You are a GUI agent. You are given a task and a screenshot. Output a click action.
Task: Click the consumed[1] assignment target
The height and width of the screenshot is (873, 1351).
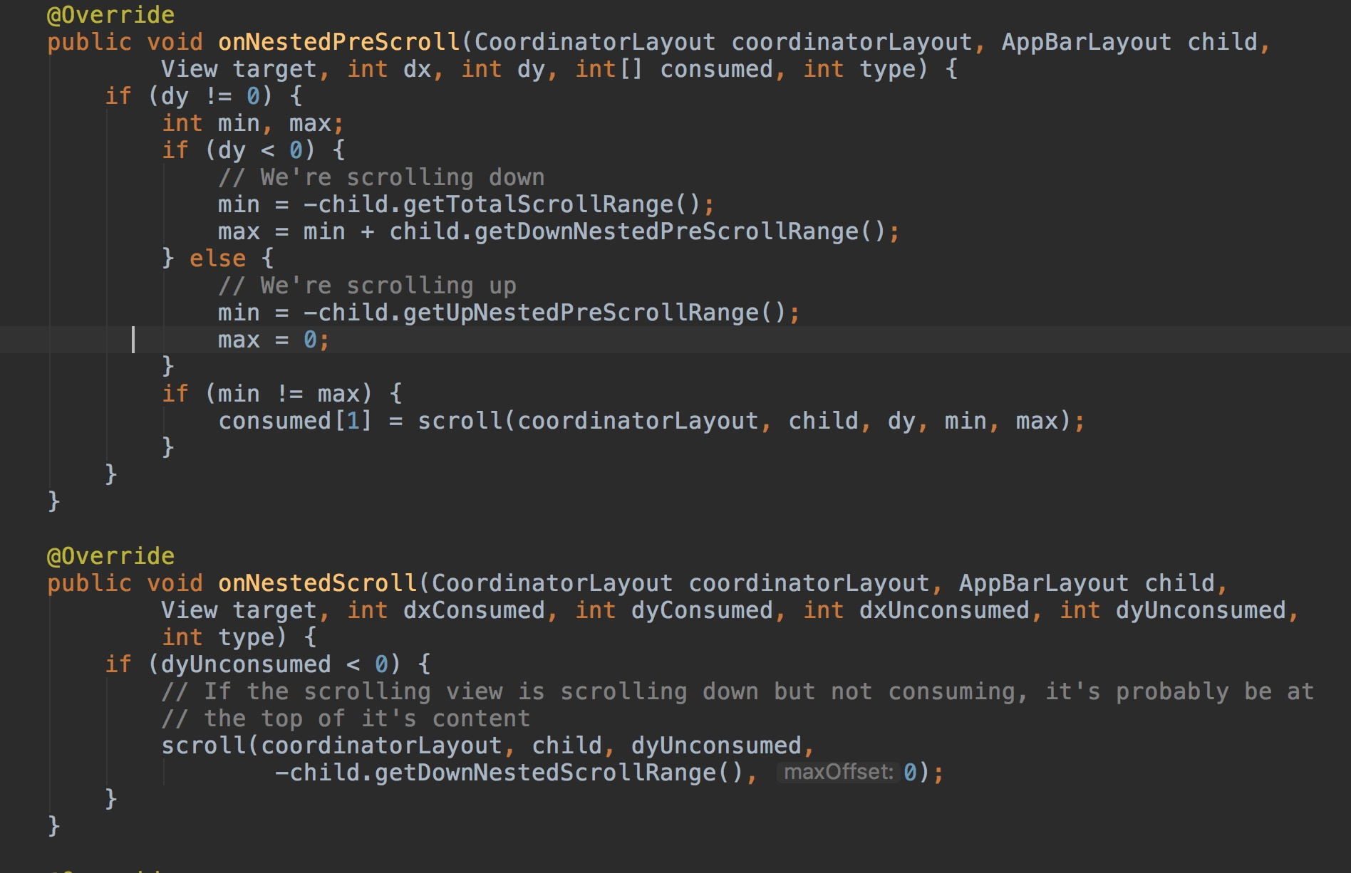295,421
